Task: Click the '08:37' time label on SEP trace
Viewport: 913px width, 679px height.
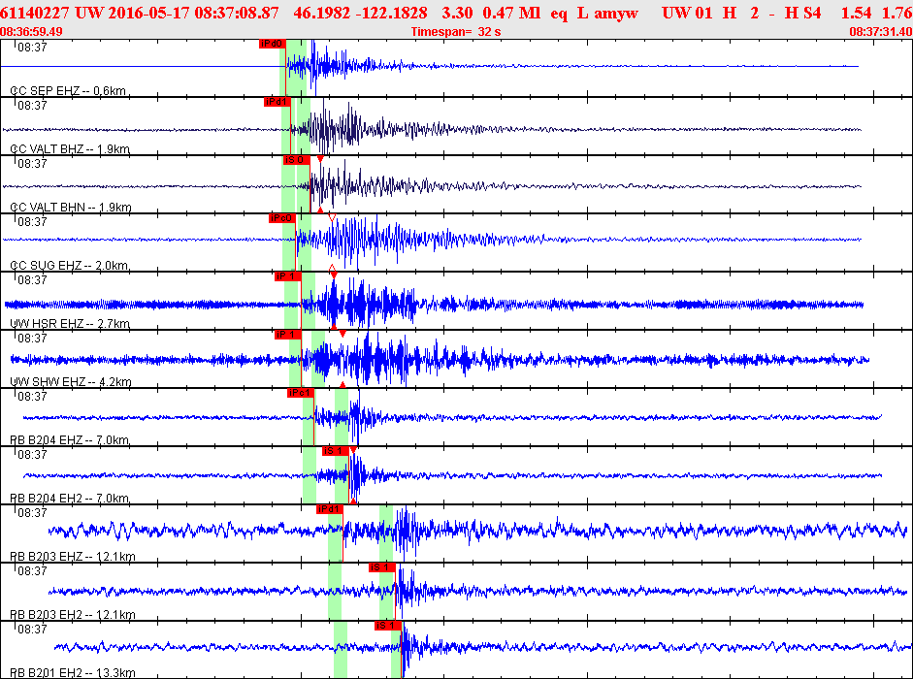Action: point(32,48)
